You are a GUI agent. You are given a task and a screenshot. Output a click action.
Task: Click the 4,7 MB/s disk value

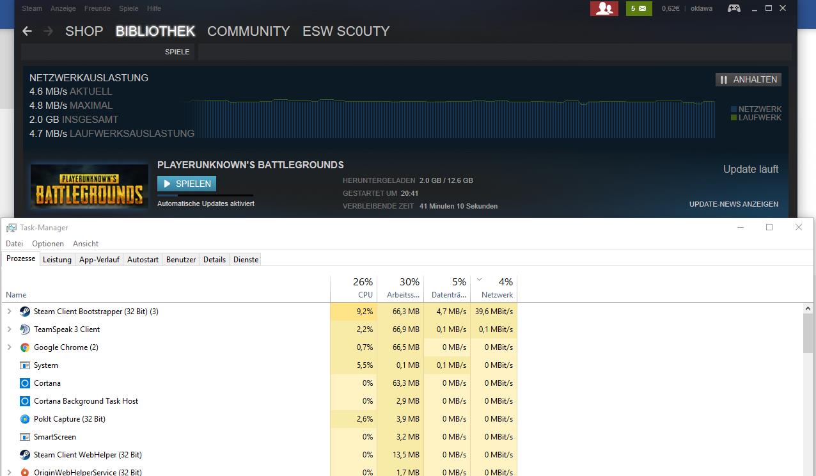[447, 312]
